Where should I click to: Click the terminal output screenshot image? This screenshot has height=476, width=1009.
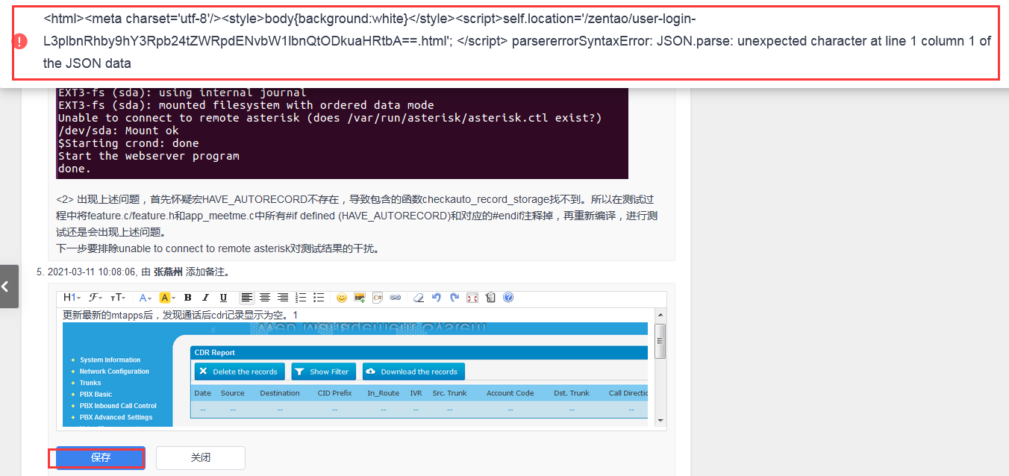click(343, 133)
